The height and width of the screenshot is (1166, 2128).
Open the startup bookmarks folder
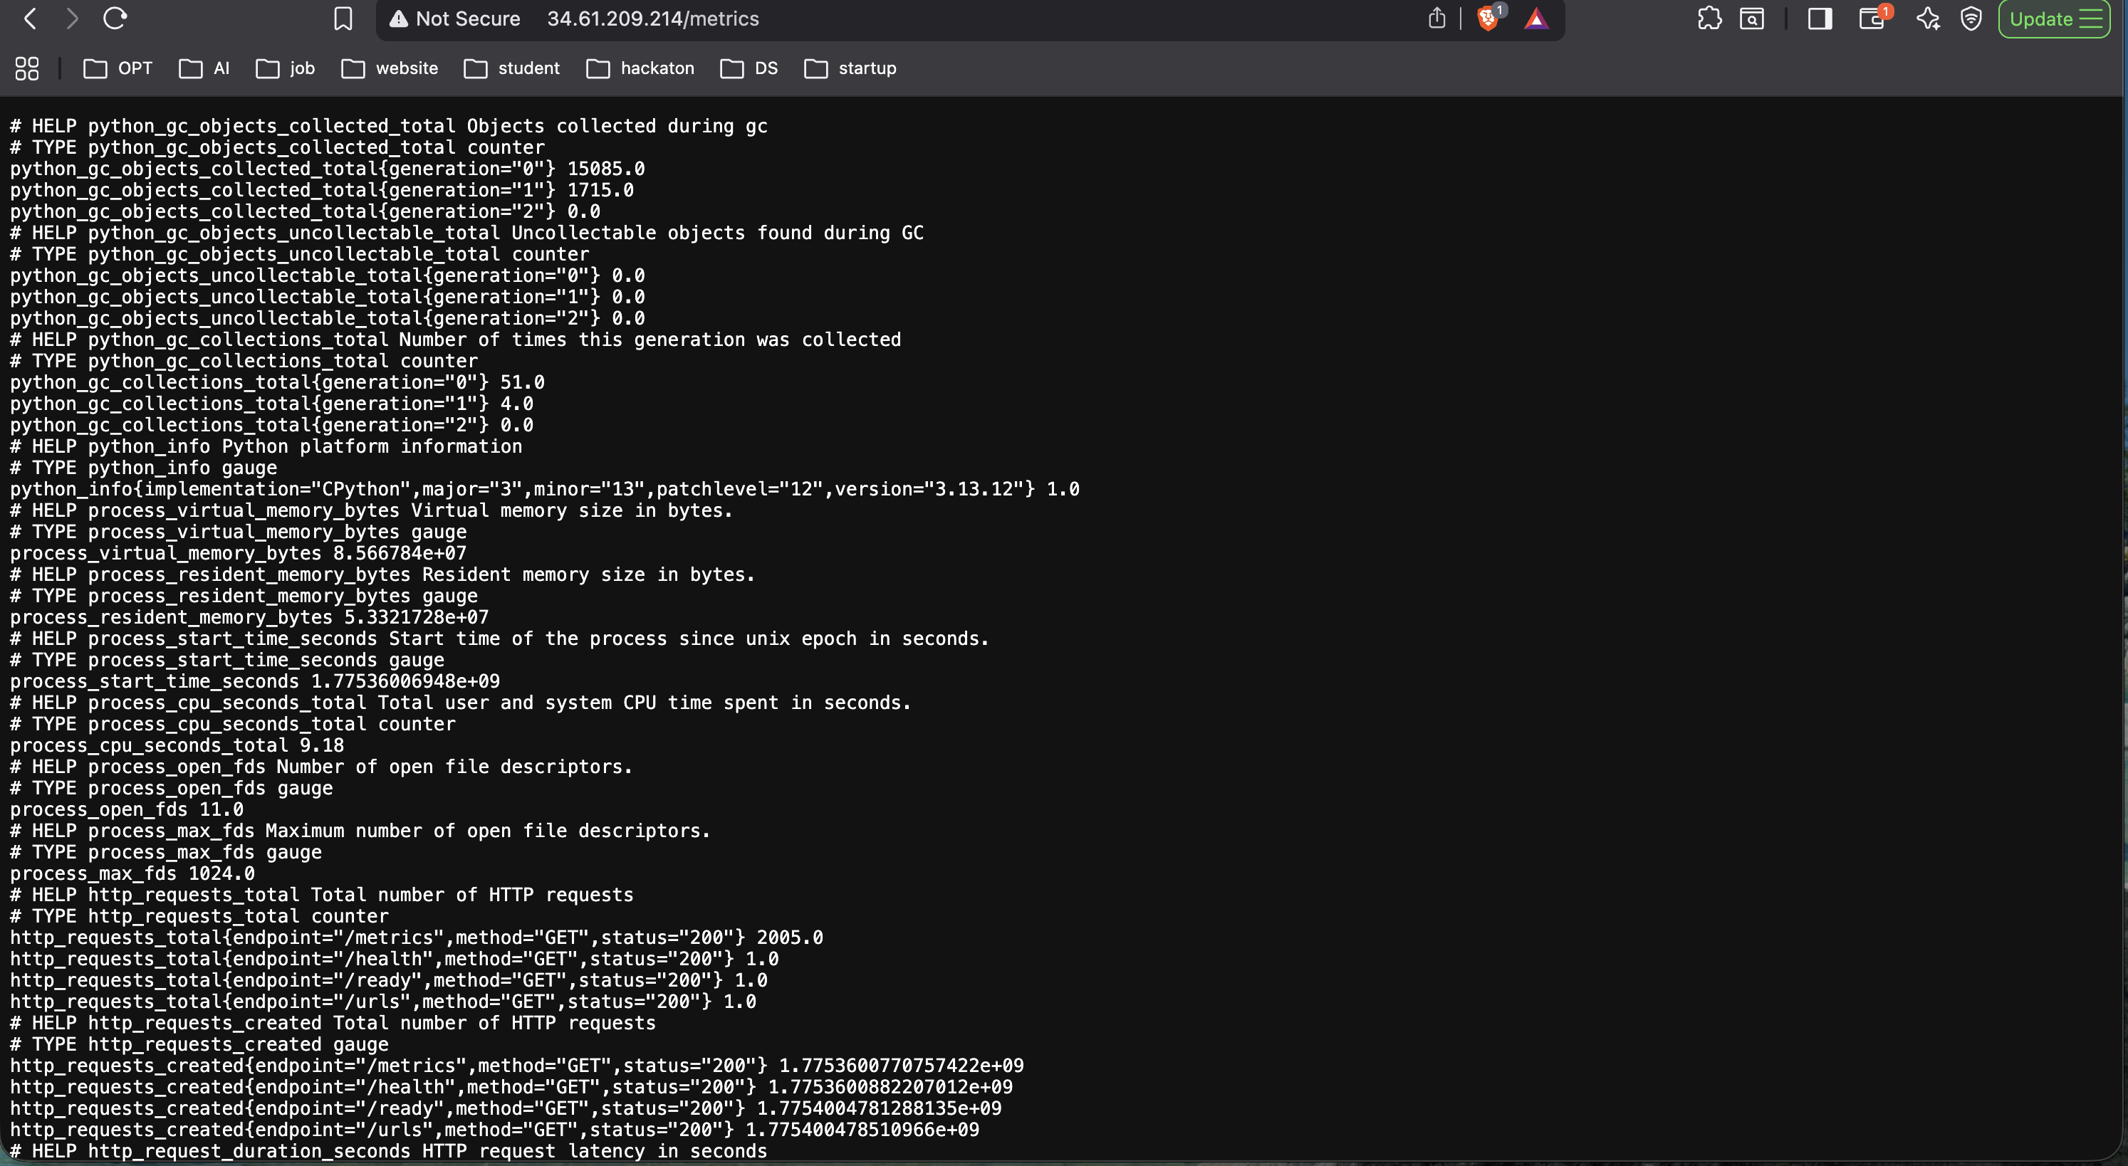[x=850, y=68]
